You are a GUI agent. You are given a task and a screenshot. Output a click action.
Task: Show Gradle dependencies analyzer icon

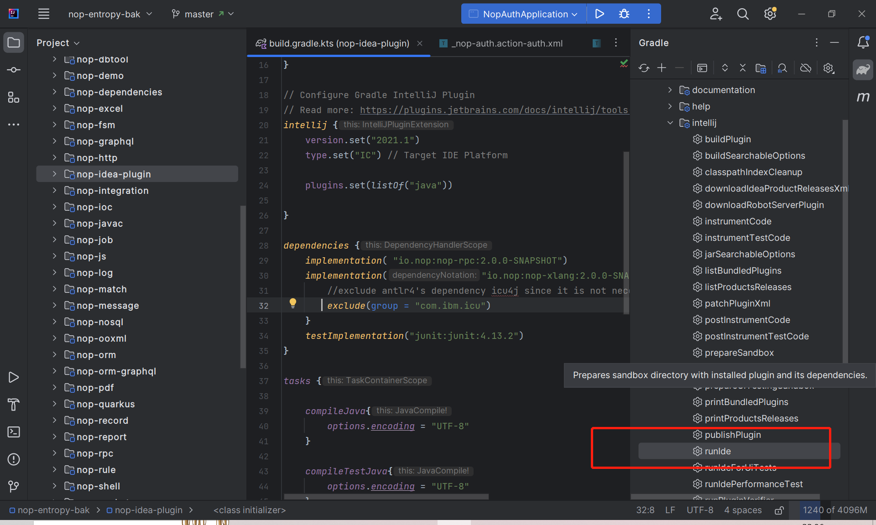782,68
